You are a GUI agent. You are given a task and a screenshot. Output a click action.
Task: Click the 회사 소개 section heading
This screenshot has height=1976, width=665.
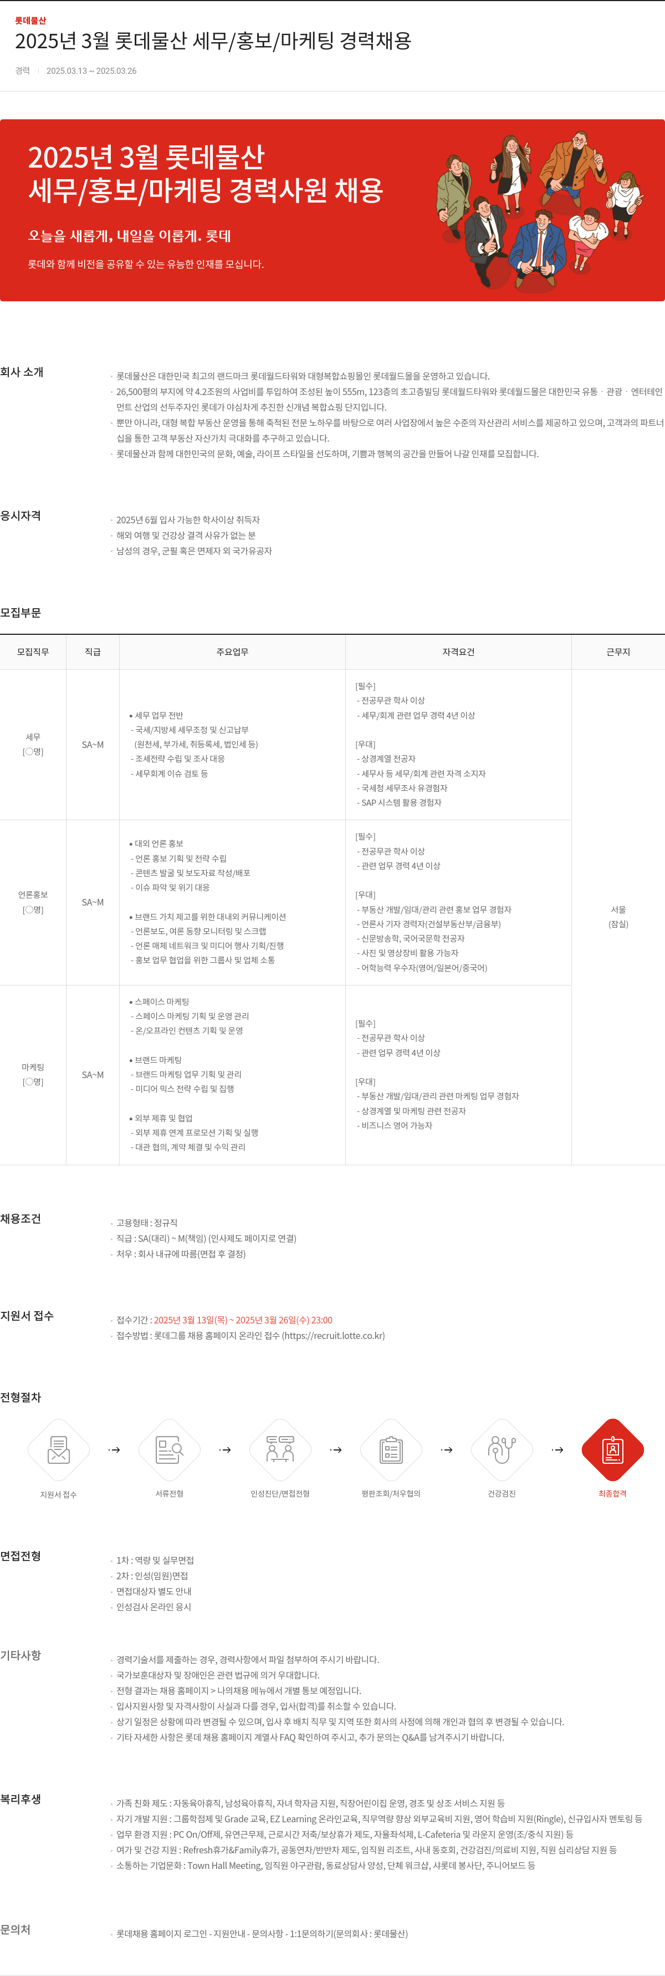pyautogui.click(x=22, y=373)
